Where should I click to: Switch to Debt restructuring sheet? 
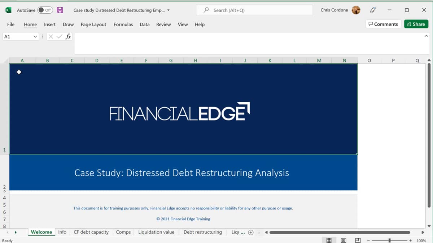coord(203,232)
